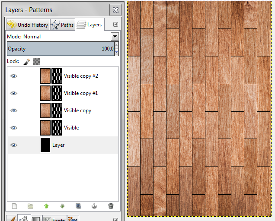Viewport: 275px width, 221px height.
Task: Open the Patterns tab in lower dock
Action: tap(24, 218)
